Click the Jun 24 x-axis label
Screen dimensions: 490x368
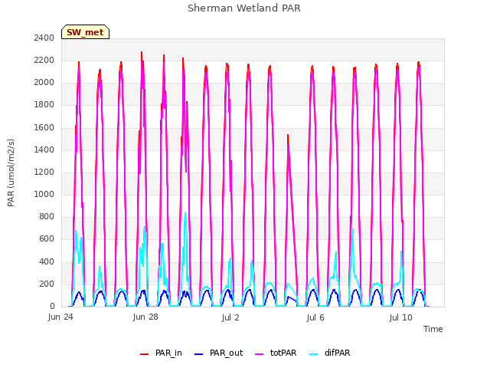tap(60, 317)
